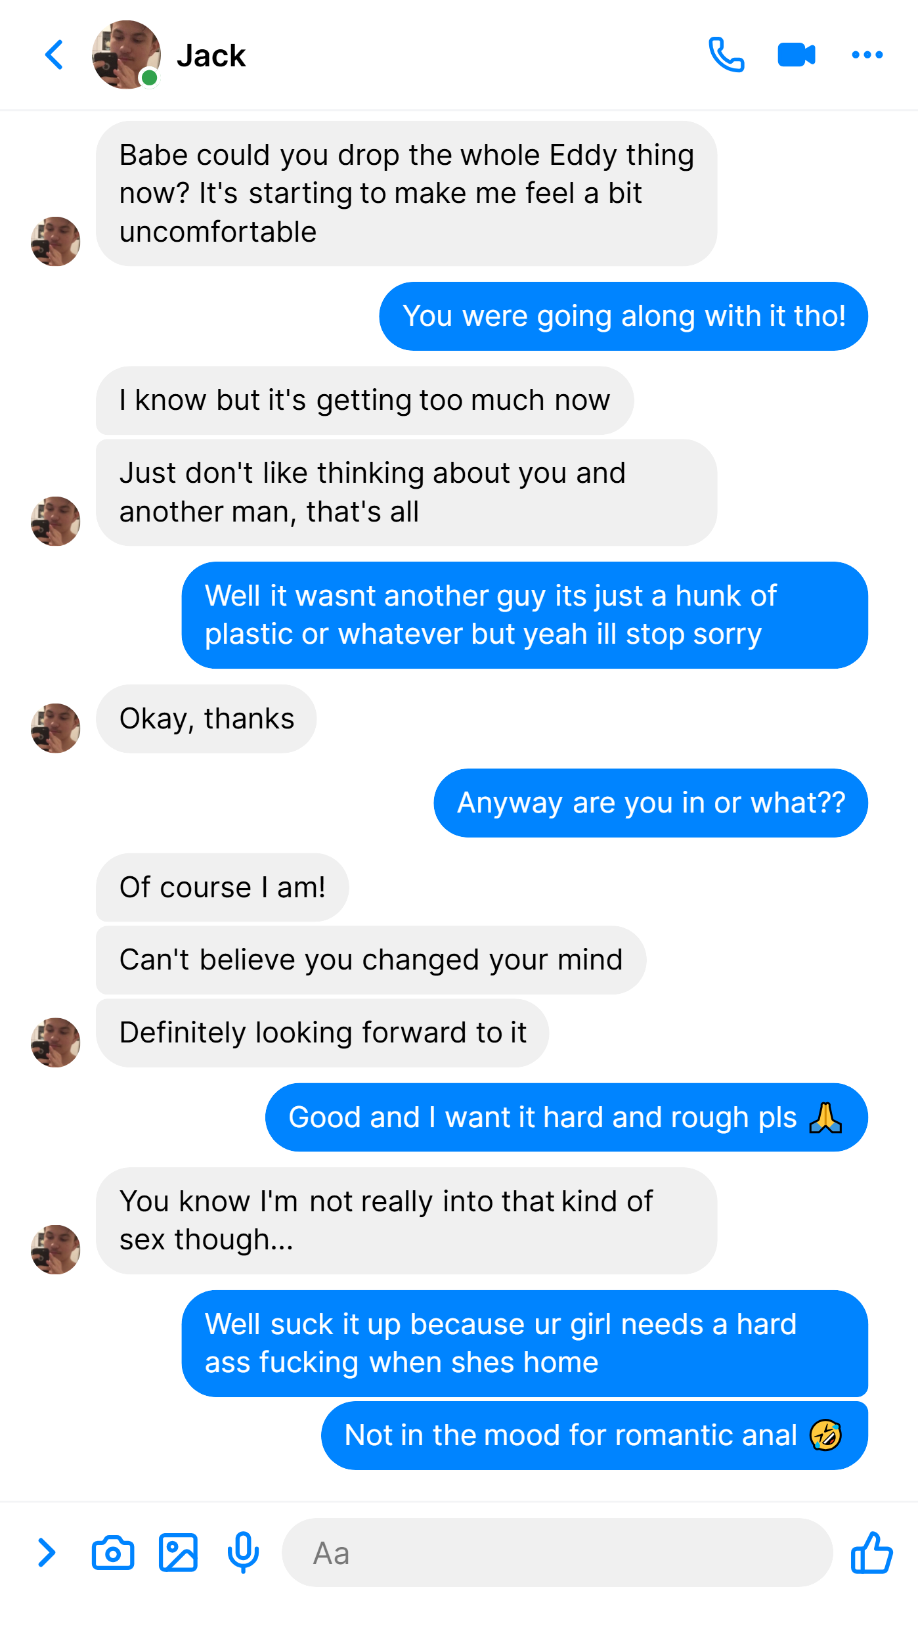Open the photo gallery picker
The height and width of the screenshot is (1633, 918).
(x=178, y=1553)
